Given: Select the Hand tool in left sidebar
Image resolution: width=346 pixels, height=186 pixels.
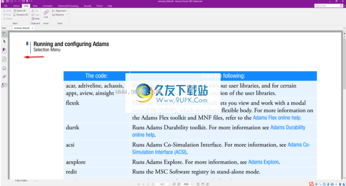Looking at the screenshot, I should [x=4, y=34].
